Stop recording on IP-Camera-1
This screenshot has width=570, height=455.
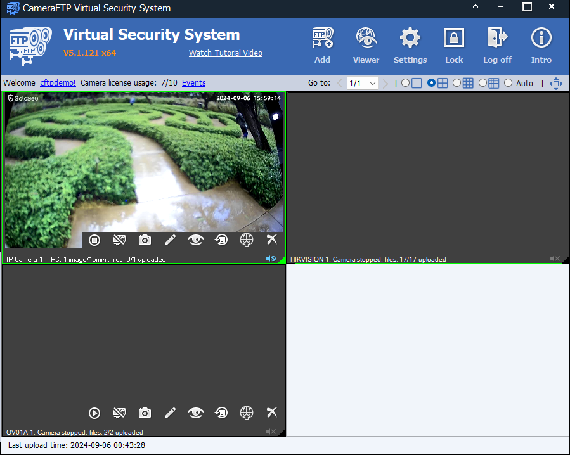coord(94,240)
